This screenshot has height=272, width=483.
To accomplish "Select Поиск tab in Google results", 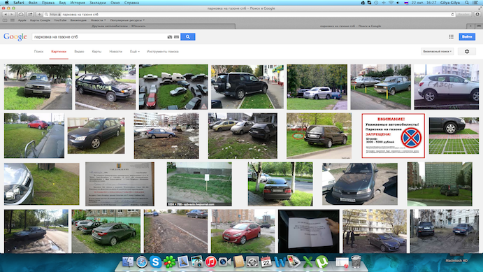I will (x=39, y=52).
